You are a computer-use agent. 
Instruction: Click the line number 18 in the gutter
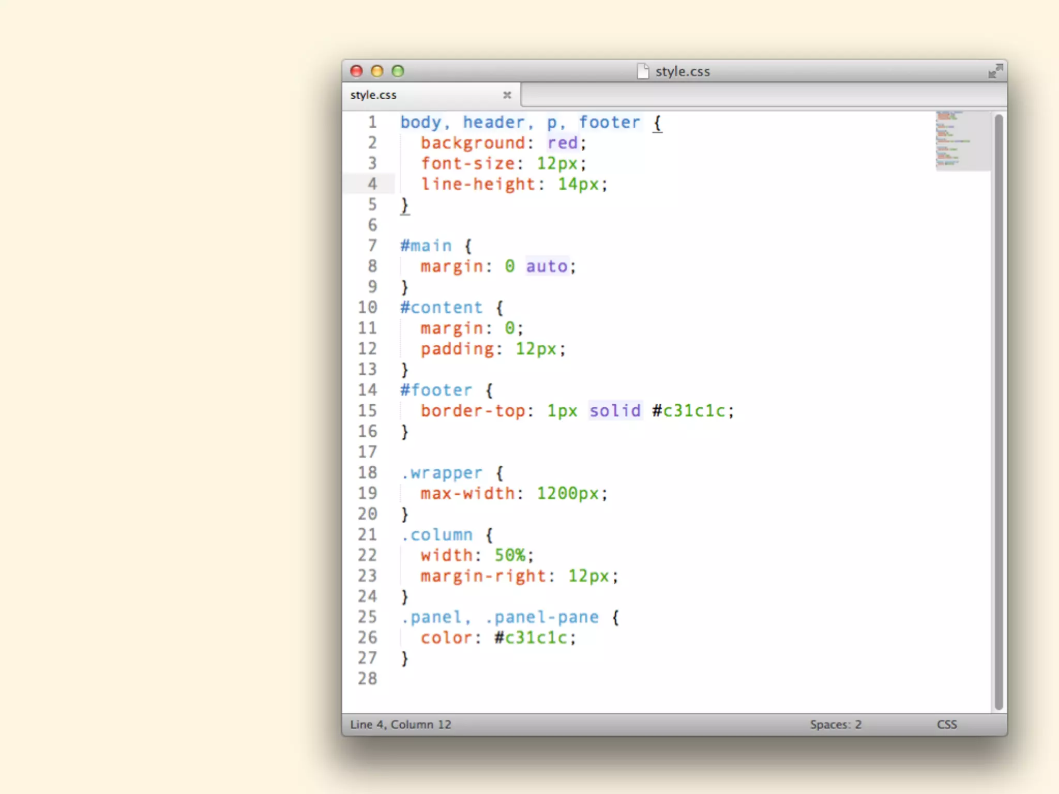[367, 472]
